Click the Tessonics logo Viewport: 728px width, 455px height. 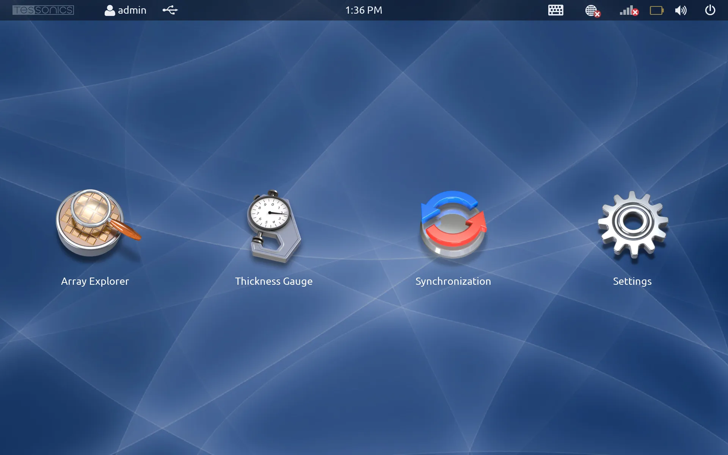[43, 10]
